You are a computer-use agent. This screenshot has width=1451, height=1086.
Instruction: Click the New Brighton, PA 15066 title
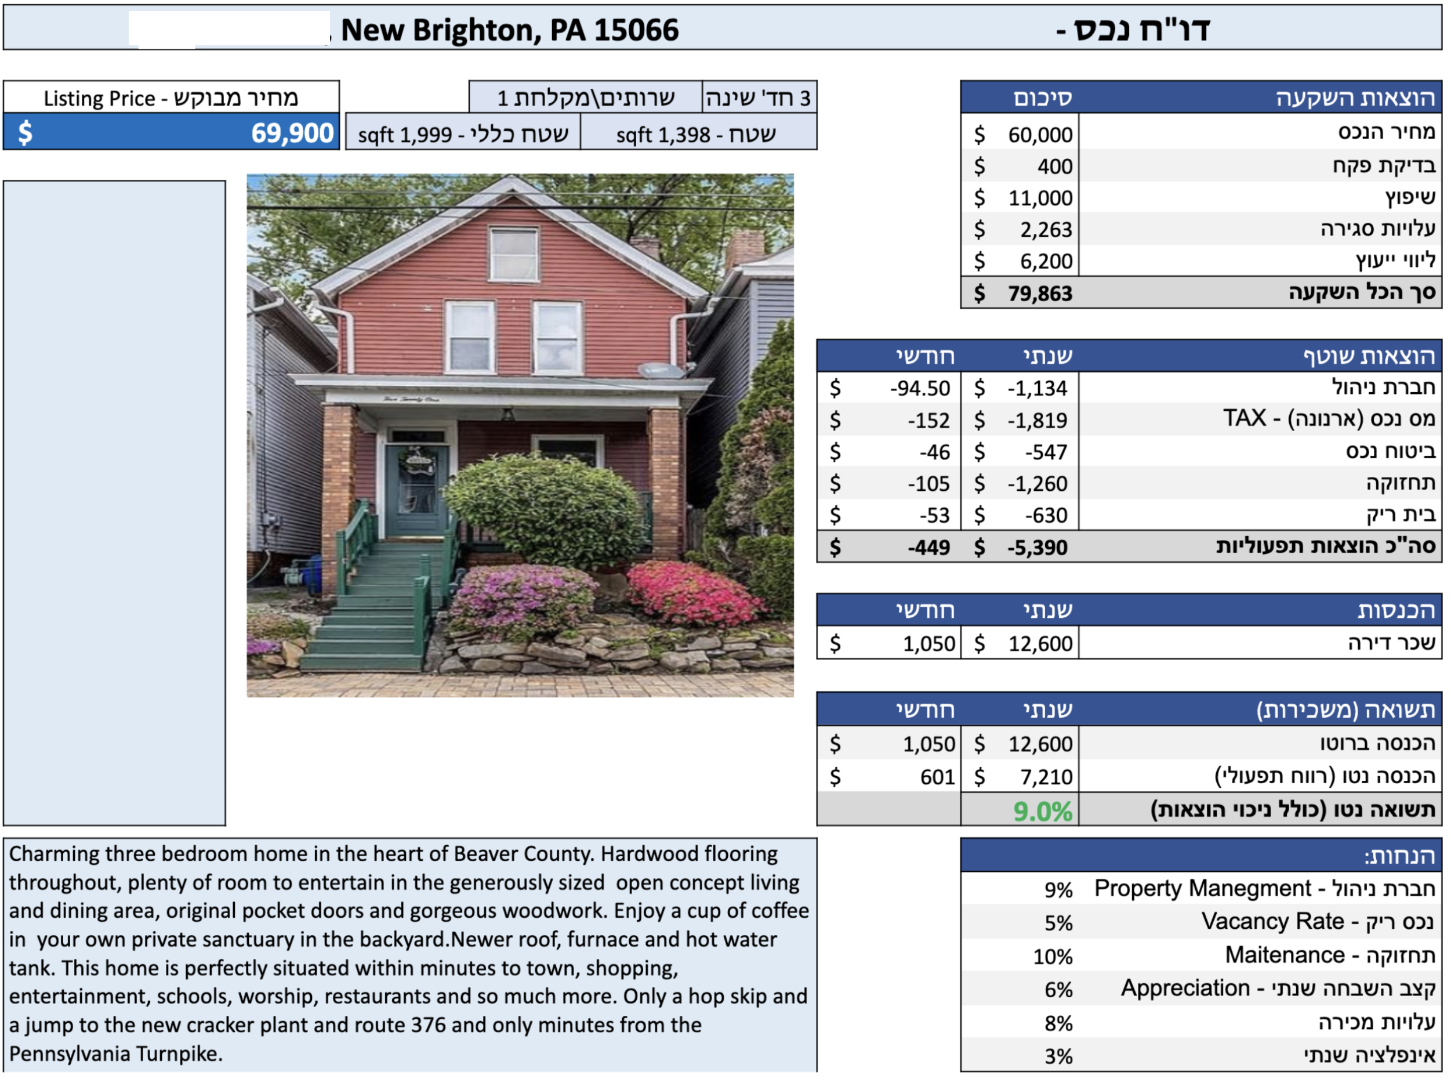tap(509, 30)
